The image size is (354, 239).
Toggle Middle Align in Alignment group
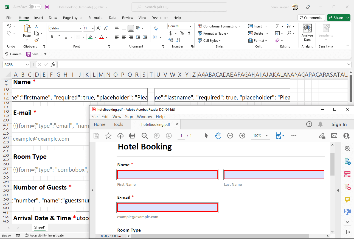point(124,28)
